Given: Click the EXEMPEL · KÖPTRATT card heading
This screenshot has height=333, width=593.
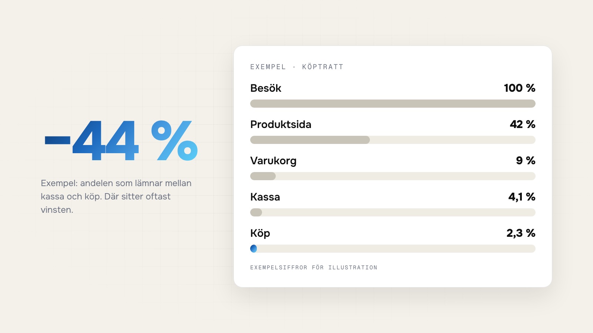Looking at the screenshot, I should (x=297, y=67).
